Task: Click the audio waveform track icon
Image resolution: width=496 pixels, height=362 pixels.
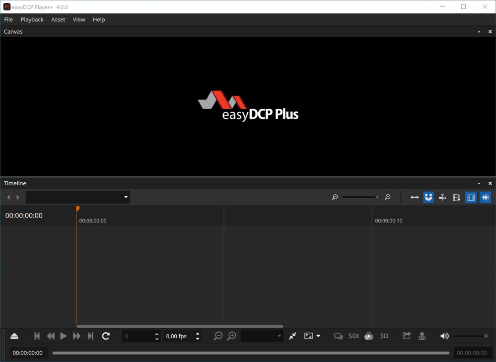Action: coord(485,198)
